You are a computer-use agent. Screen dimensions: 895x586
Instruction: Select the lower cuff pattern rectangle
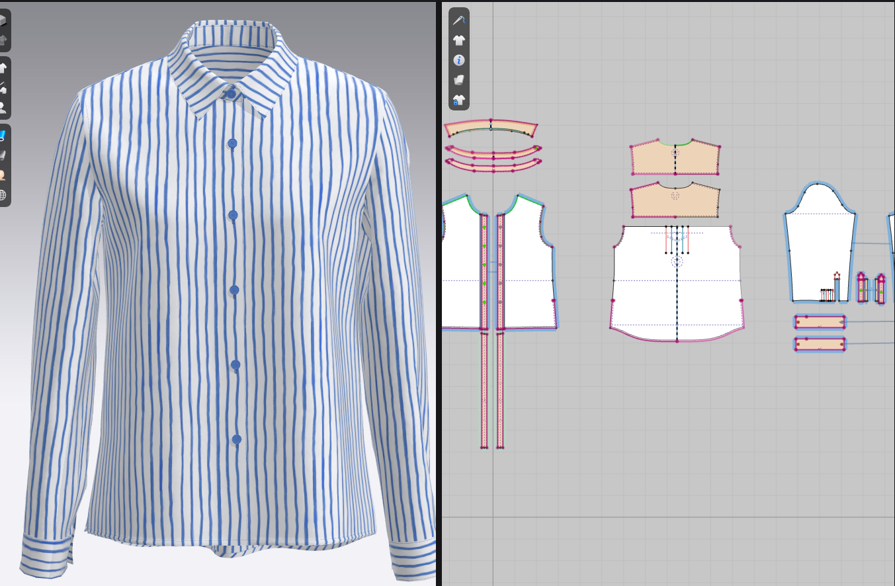(820, 345)
